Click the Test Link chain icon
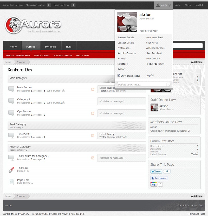Screen dimensions: 208x216 coord(11,170)
